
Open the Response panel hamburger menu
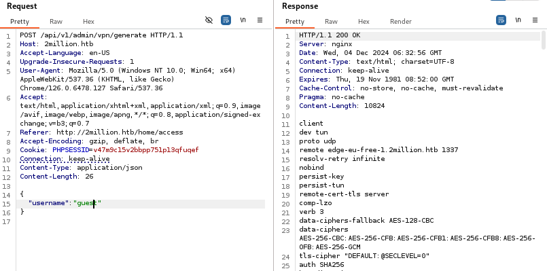535,20
